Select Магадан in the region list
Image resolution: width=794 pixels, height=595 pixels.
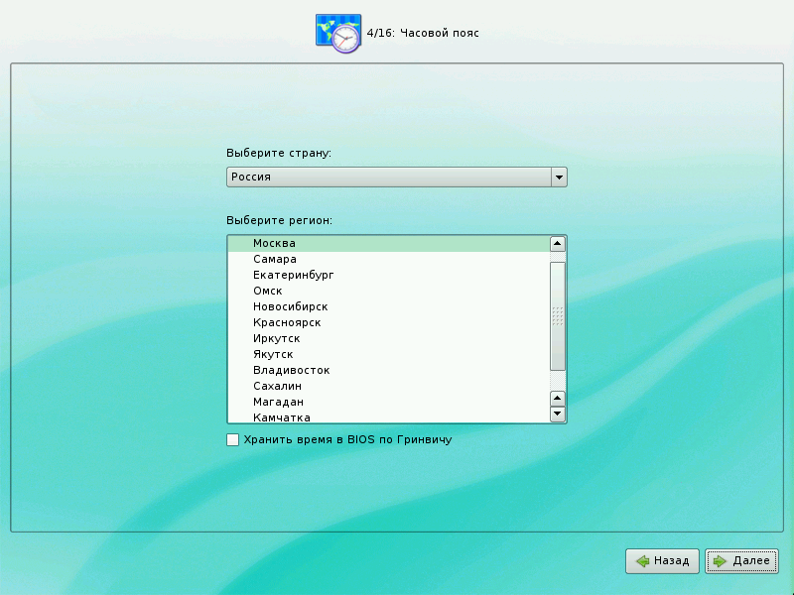[277, 402]
